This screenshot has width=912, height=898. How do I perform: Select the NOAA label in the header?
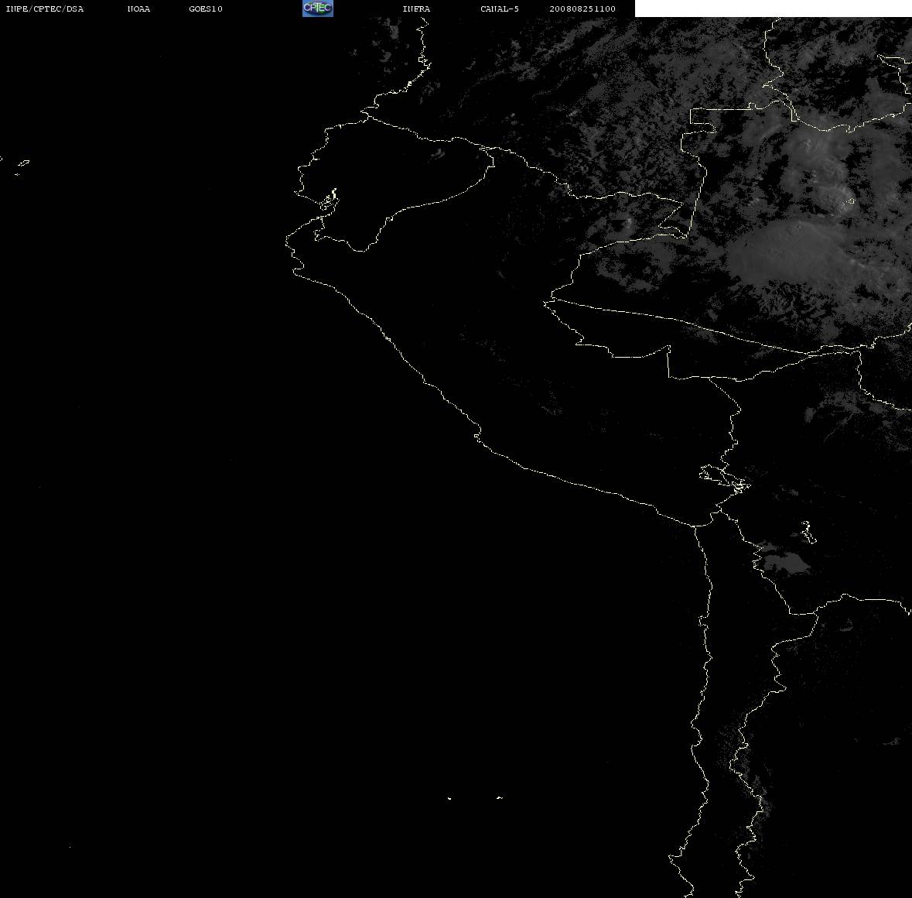point(138,9)
